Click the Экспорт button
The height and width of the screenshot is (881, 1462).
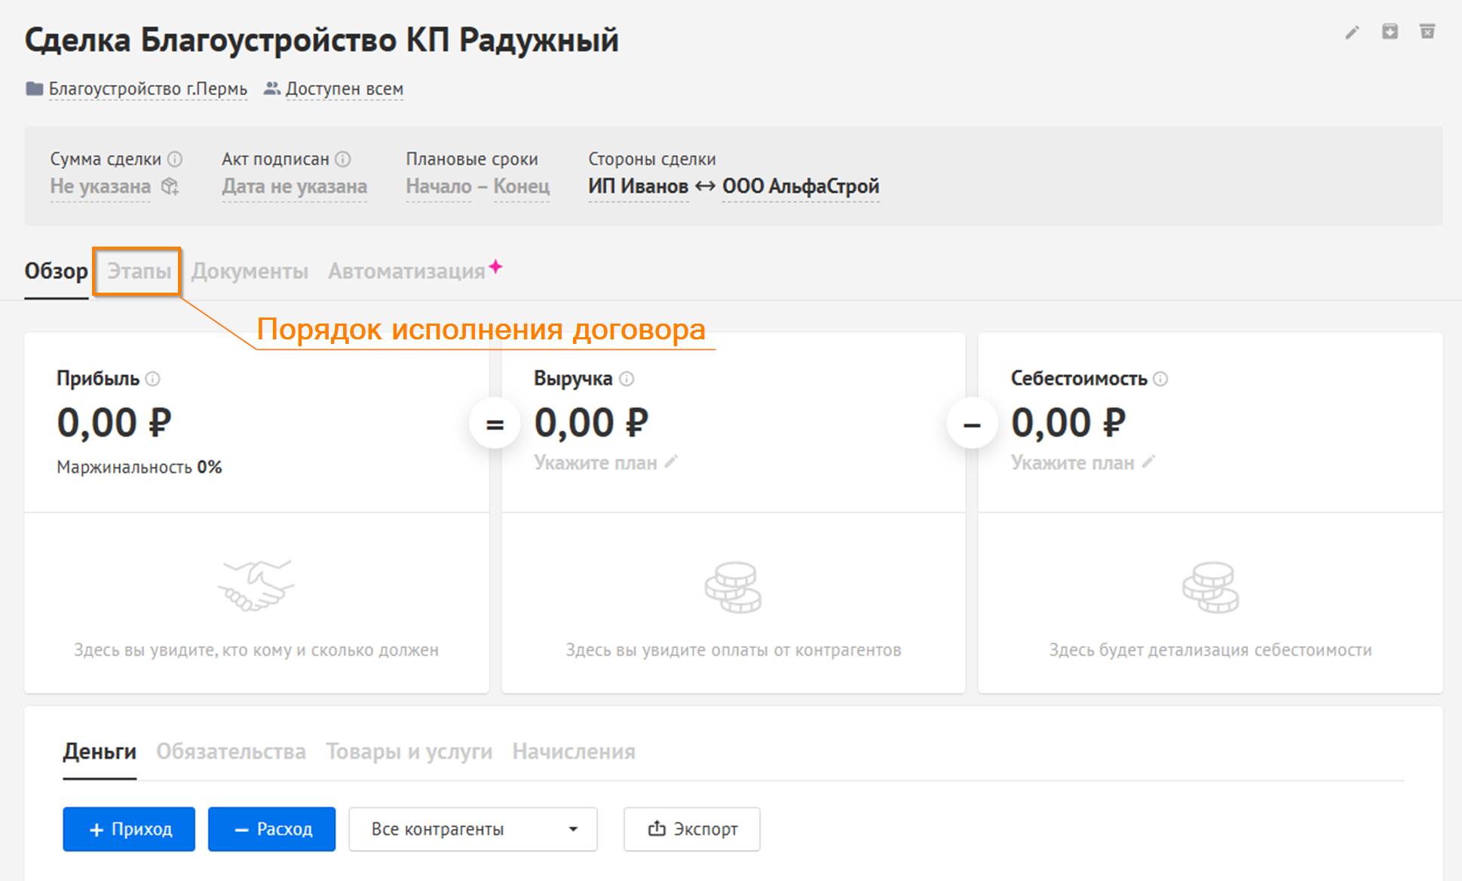[691, 829]
